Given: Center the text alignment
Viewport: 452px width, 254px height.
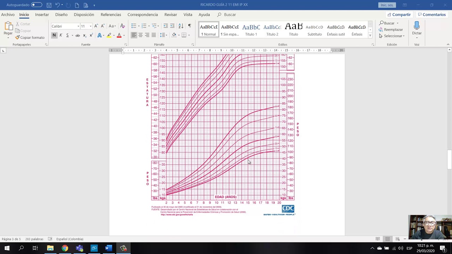Looking at the screenshot, I should click(141, 35).
